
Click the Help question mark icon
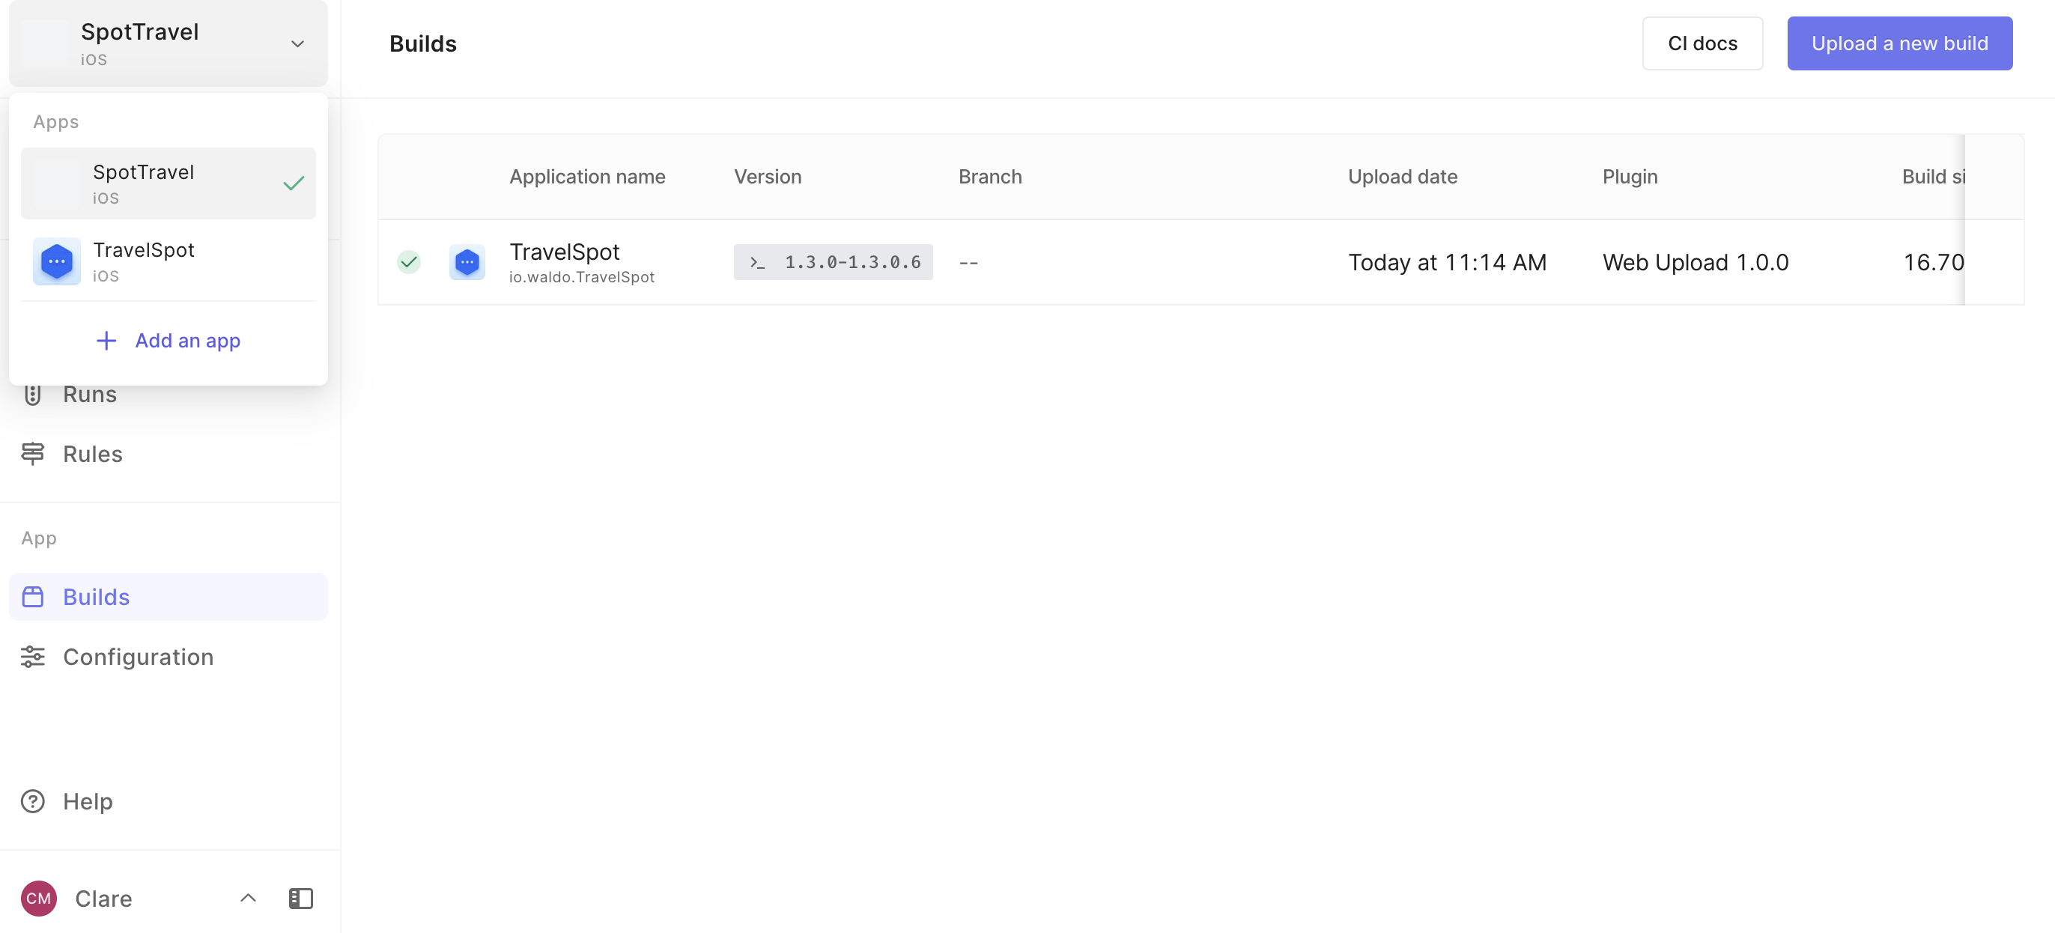[x=33, y=800]
